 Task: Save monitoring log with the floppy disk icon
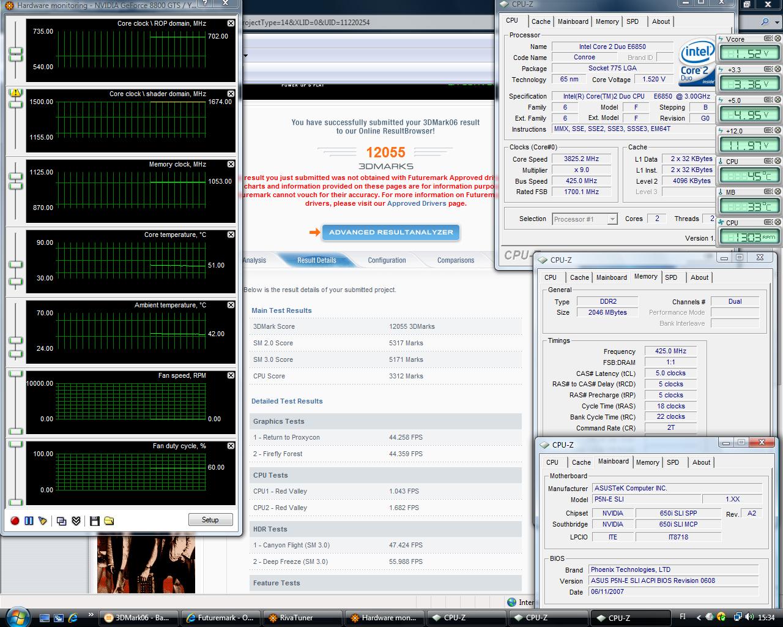pos(94,520)
